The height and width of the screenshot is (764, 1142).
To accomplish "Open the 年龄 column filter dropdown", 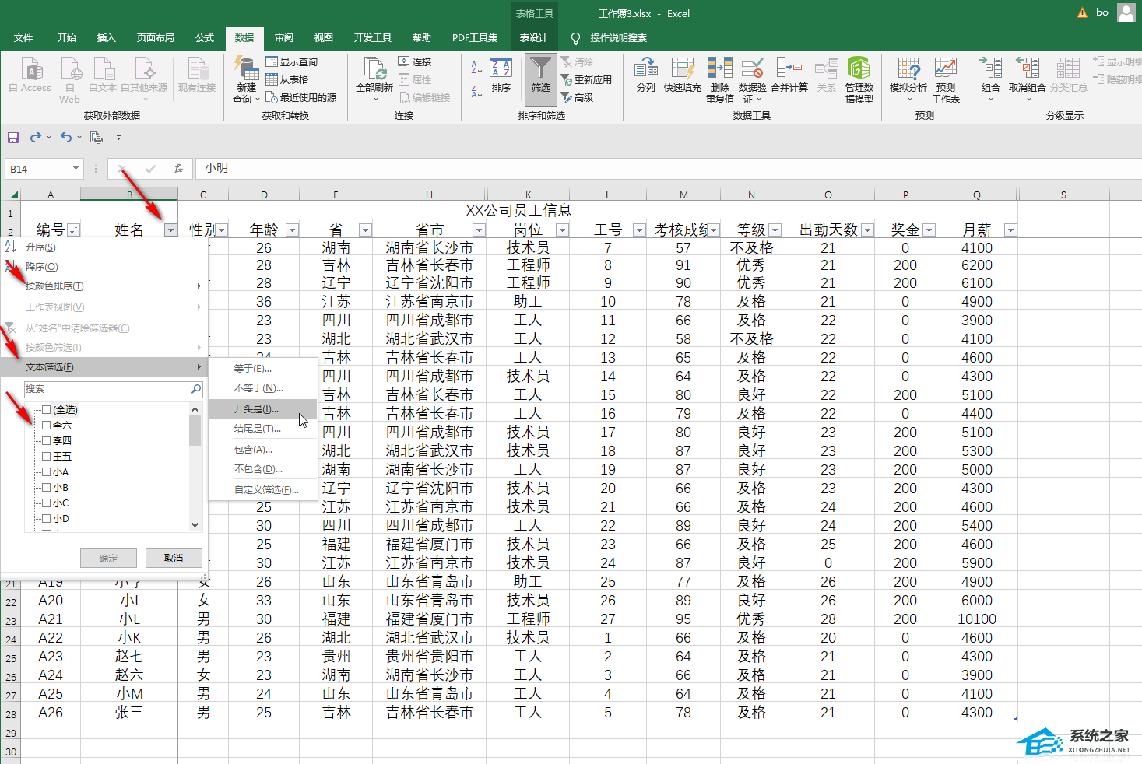I will [292, 230].
